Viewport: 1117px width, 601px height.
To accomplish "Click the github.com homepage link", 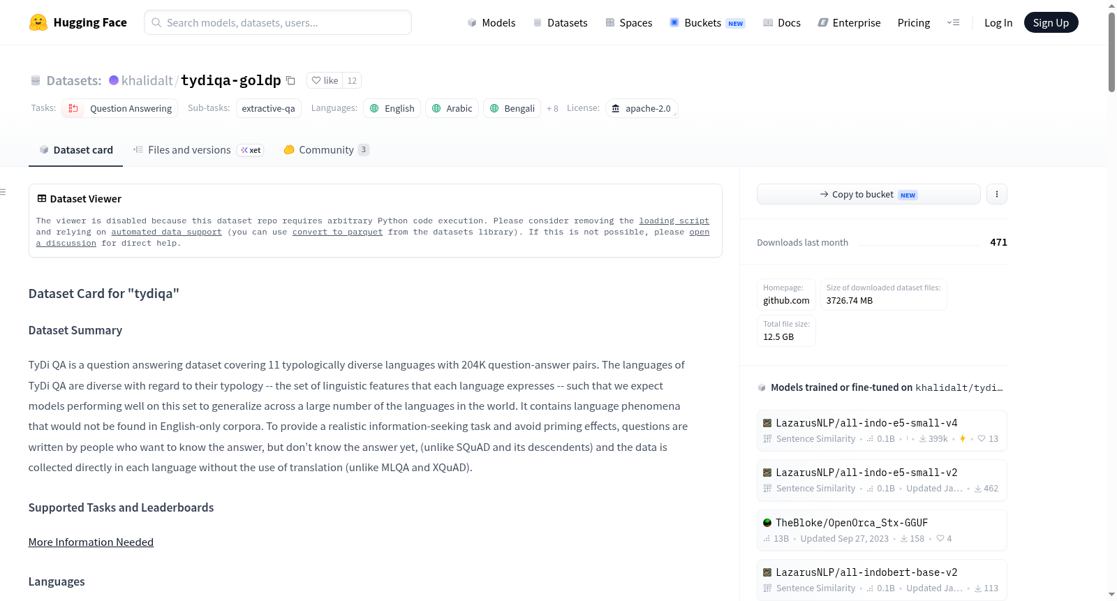I will [x=786, y=301].
